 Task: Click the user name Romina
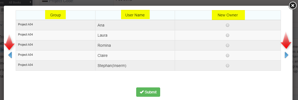point(104,45)
